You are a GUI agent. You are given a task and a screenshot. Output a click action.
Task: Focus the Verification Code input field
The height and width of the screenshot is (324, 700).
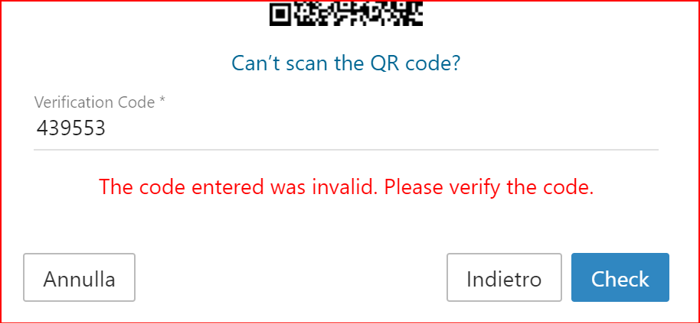pyautogui.click(x=346, y=129)
